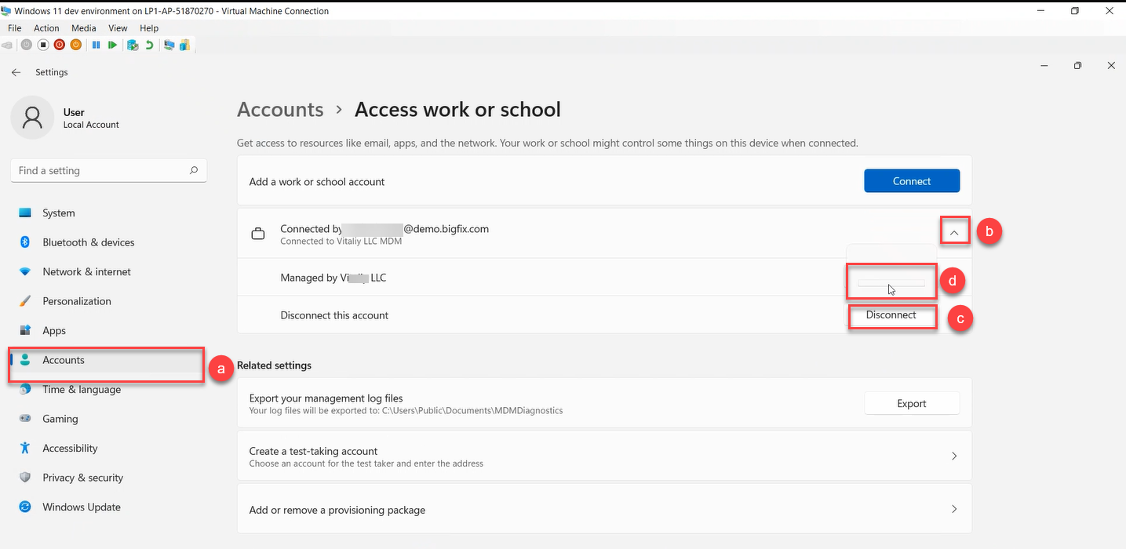Image resolution: width=1126 pixels, height=549 pixels.
Task: Collapse the connected work account entry
Action: coord(954,232)
